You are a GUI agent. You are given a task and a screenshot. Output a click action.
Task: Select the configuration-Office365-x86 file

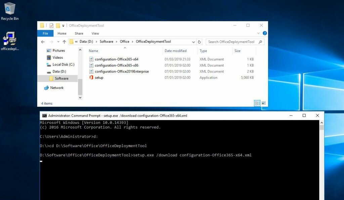point(117,65)
